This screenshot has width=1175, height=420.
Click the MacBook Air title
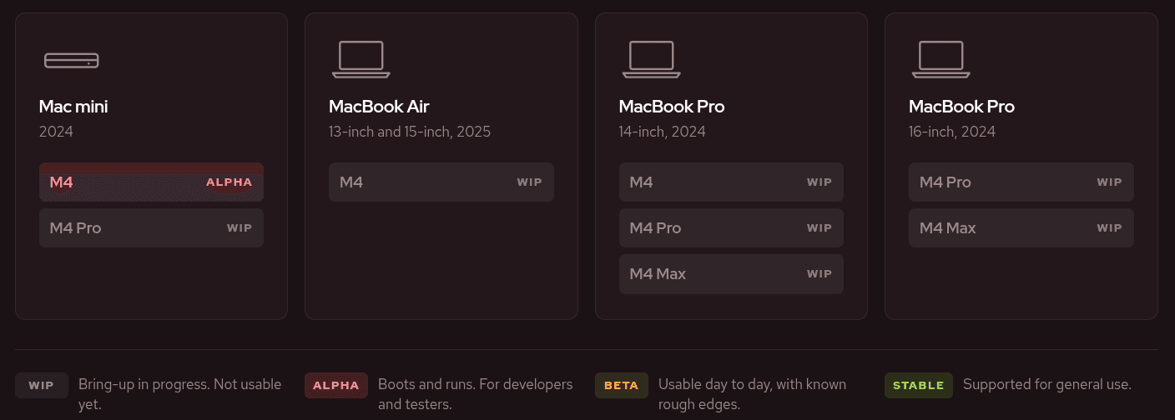[379, 107]
